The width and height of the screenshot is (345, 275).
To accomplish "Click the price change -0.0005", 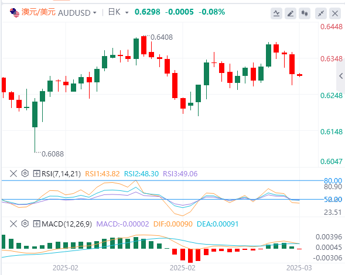I will click(179, 12).
